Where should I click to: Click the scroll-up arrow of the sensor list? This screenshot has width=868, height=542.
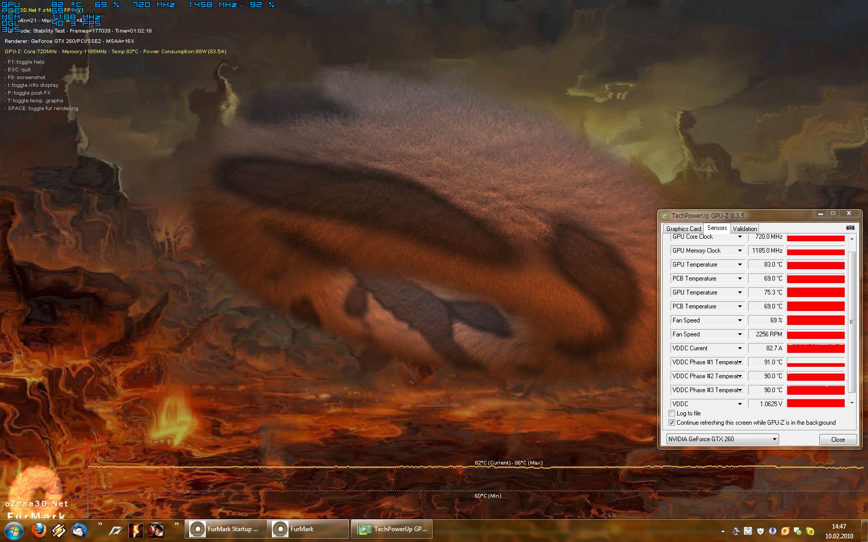(851, 238)
